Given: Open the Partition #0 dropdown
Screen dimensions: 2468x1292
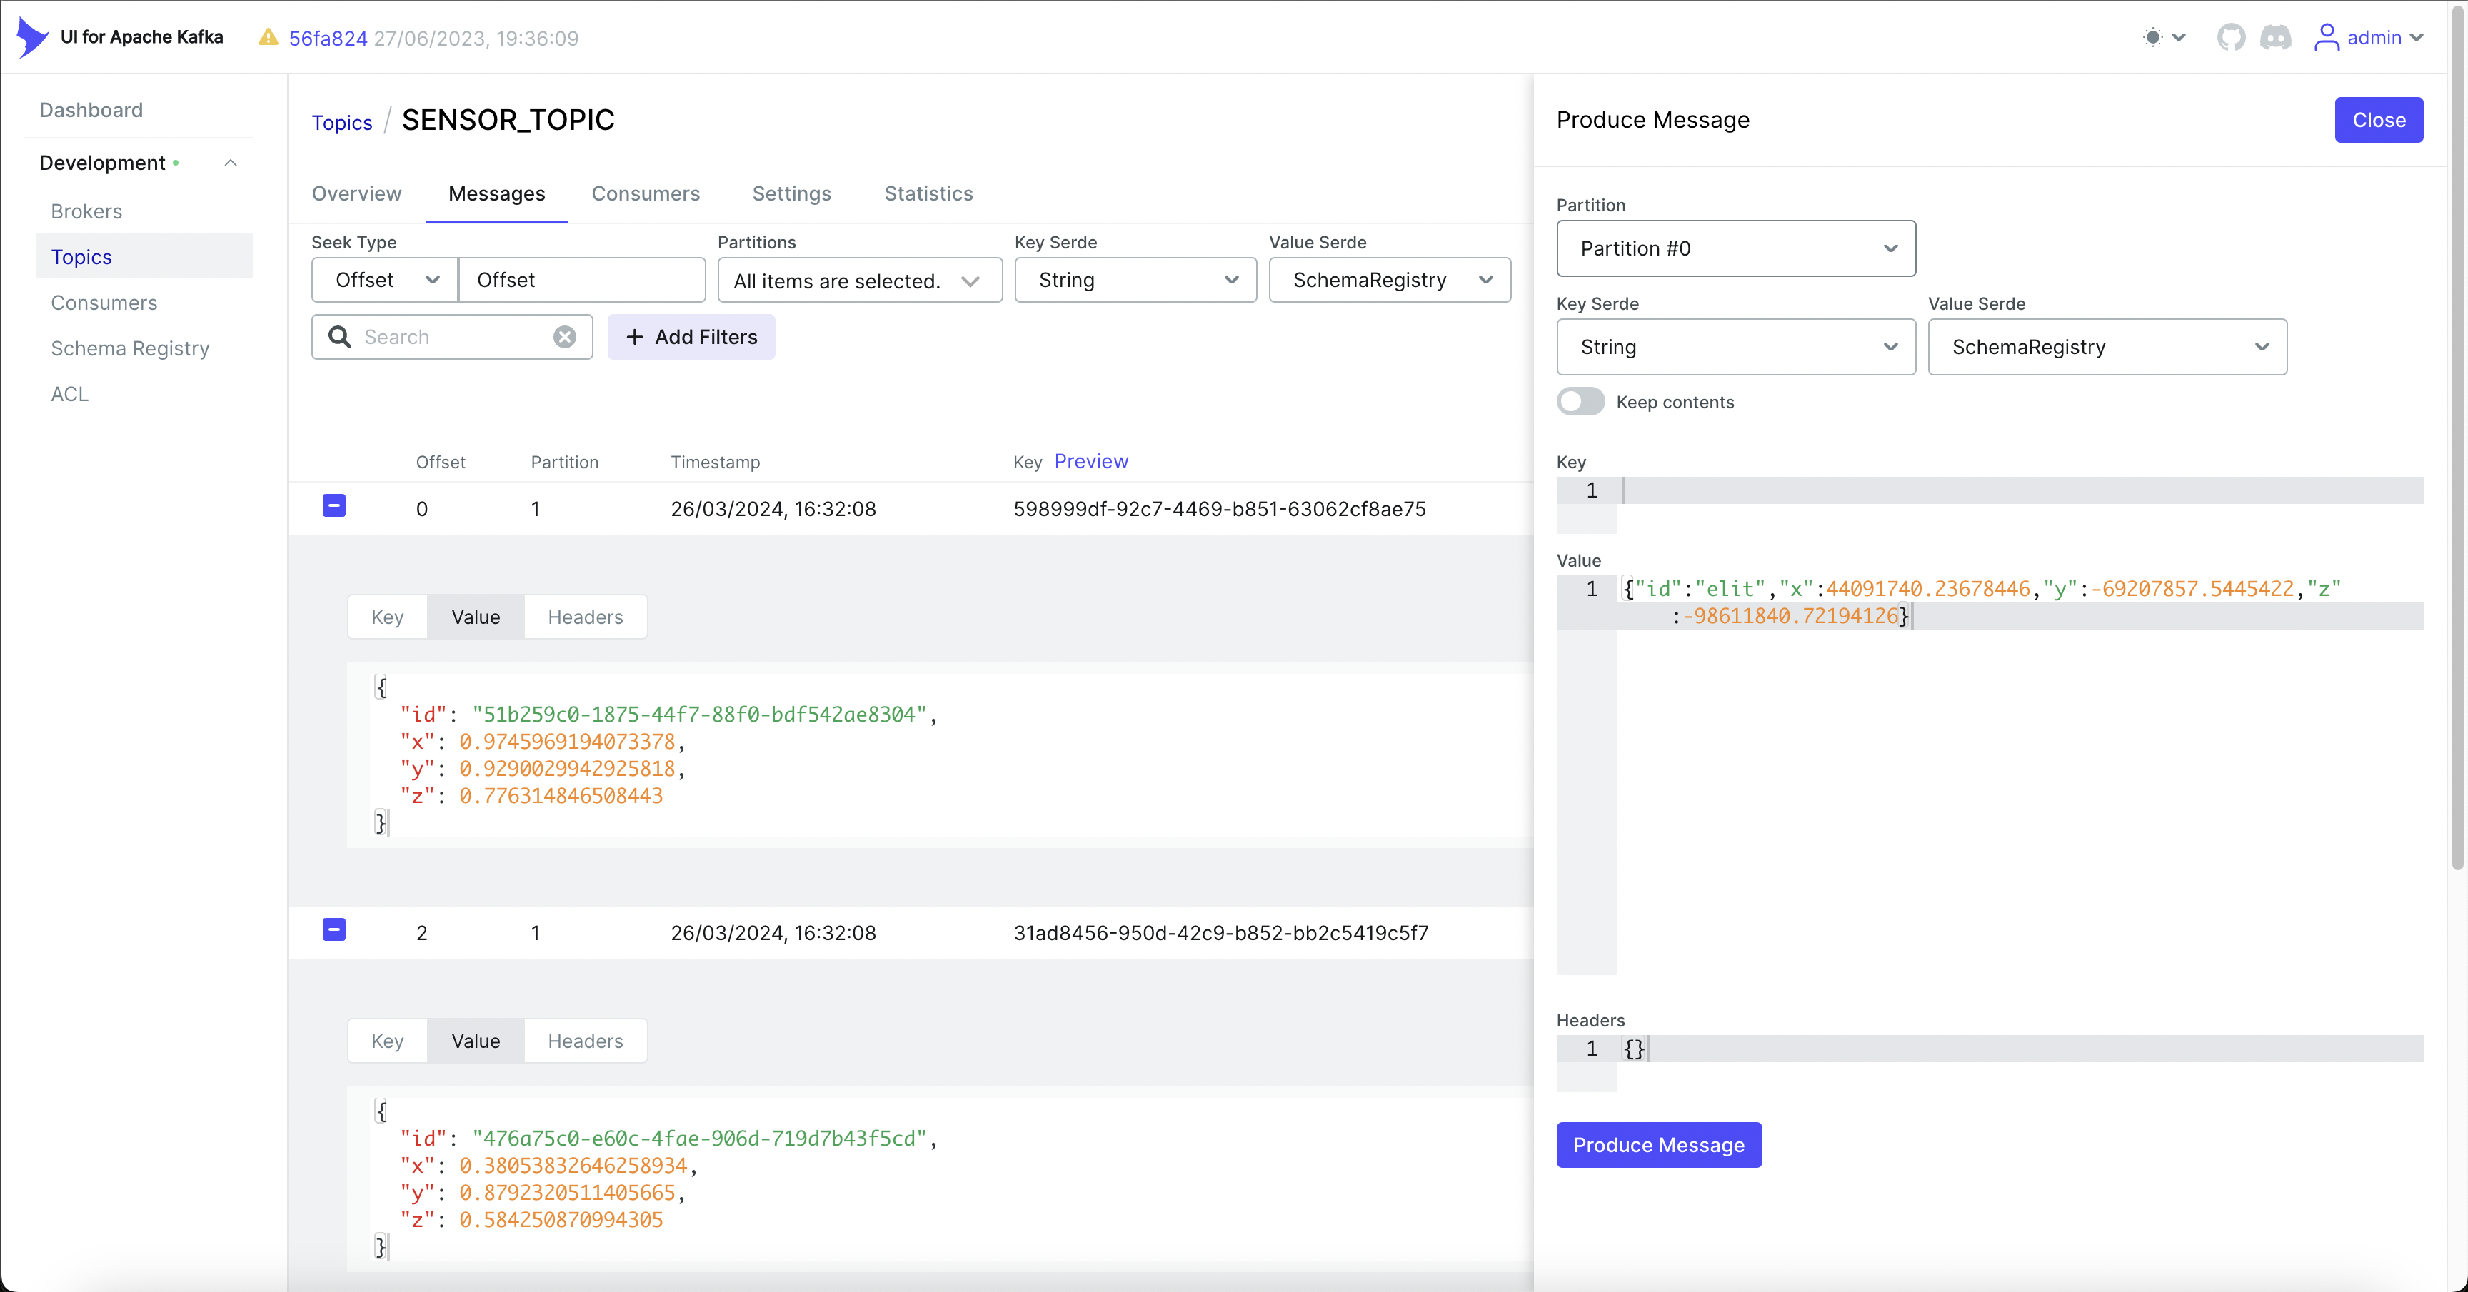Looking at the screenshot, I should pos(1735,249).
